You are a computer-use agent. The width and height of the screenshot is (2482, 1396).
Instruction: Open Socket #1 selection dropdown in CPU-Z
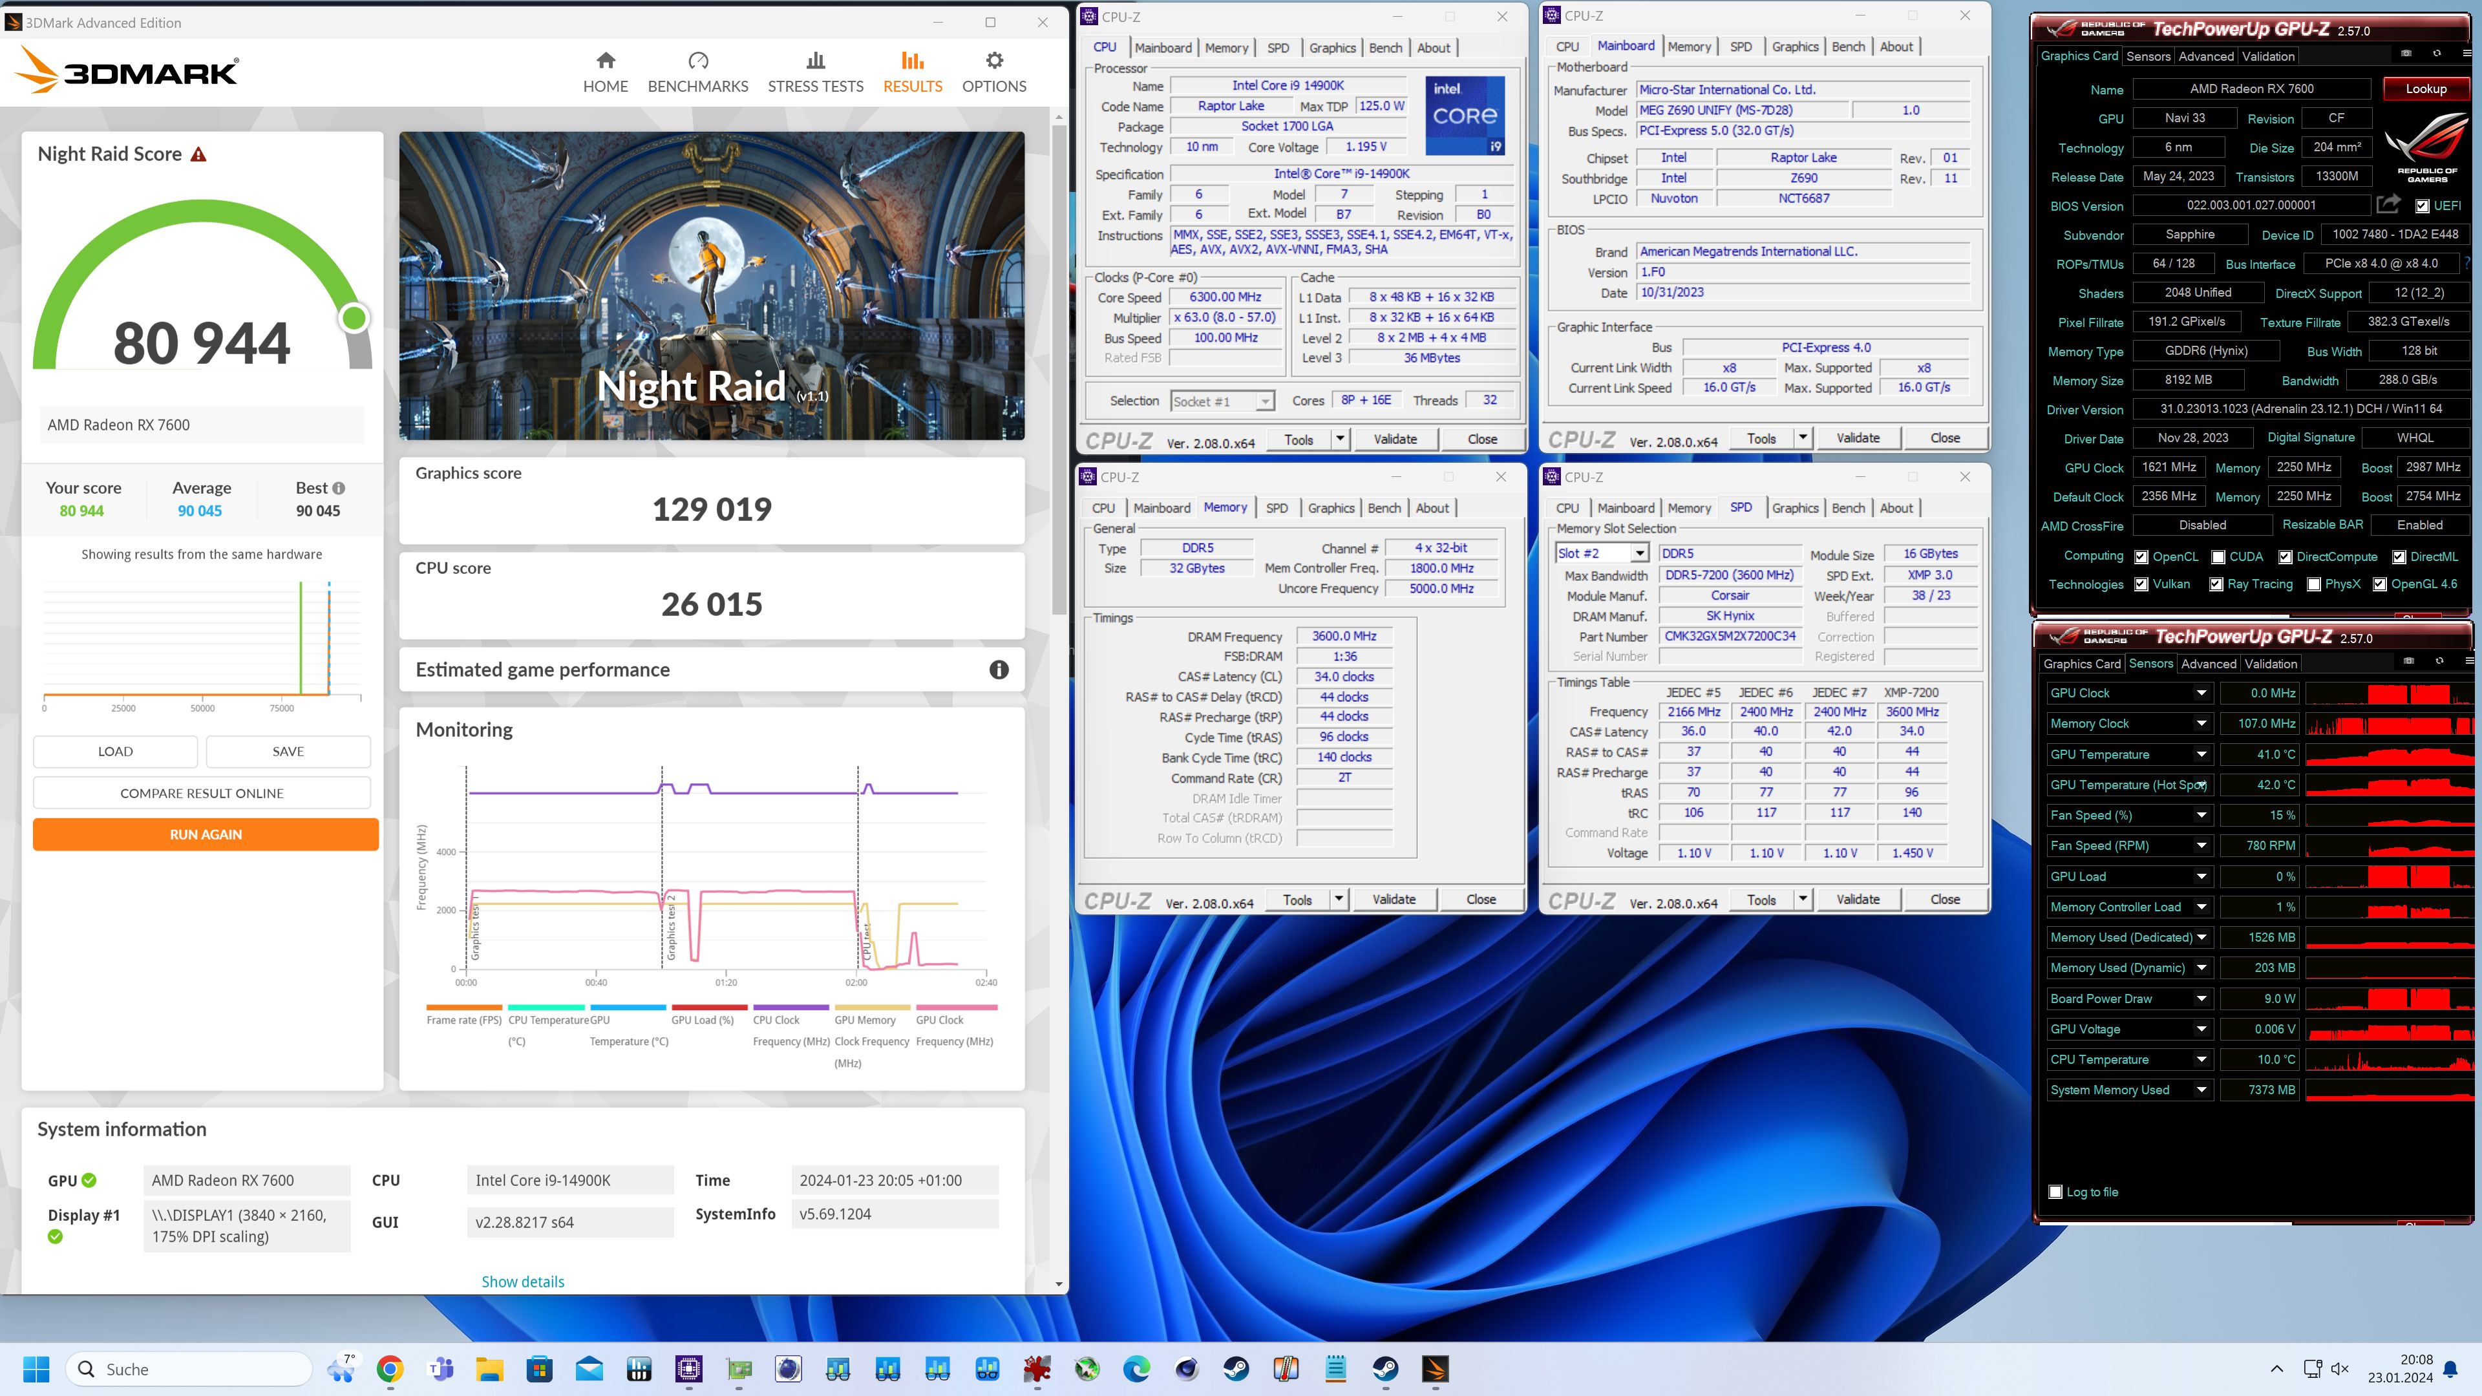[x=1264, y=402]
